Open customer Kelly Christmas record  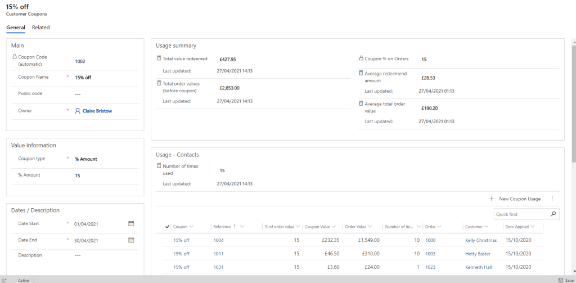click(481, 240)
